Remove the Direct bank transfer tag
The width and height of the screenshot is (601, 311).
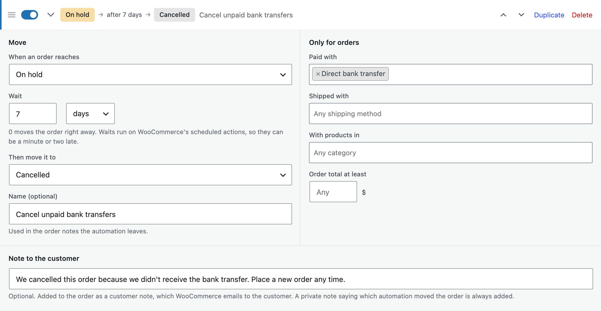[x=318, y=74]
